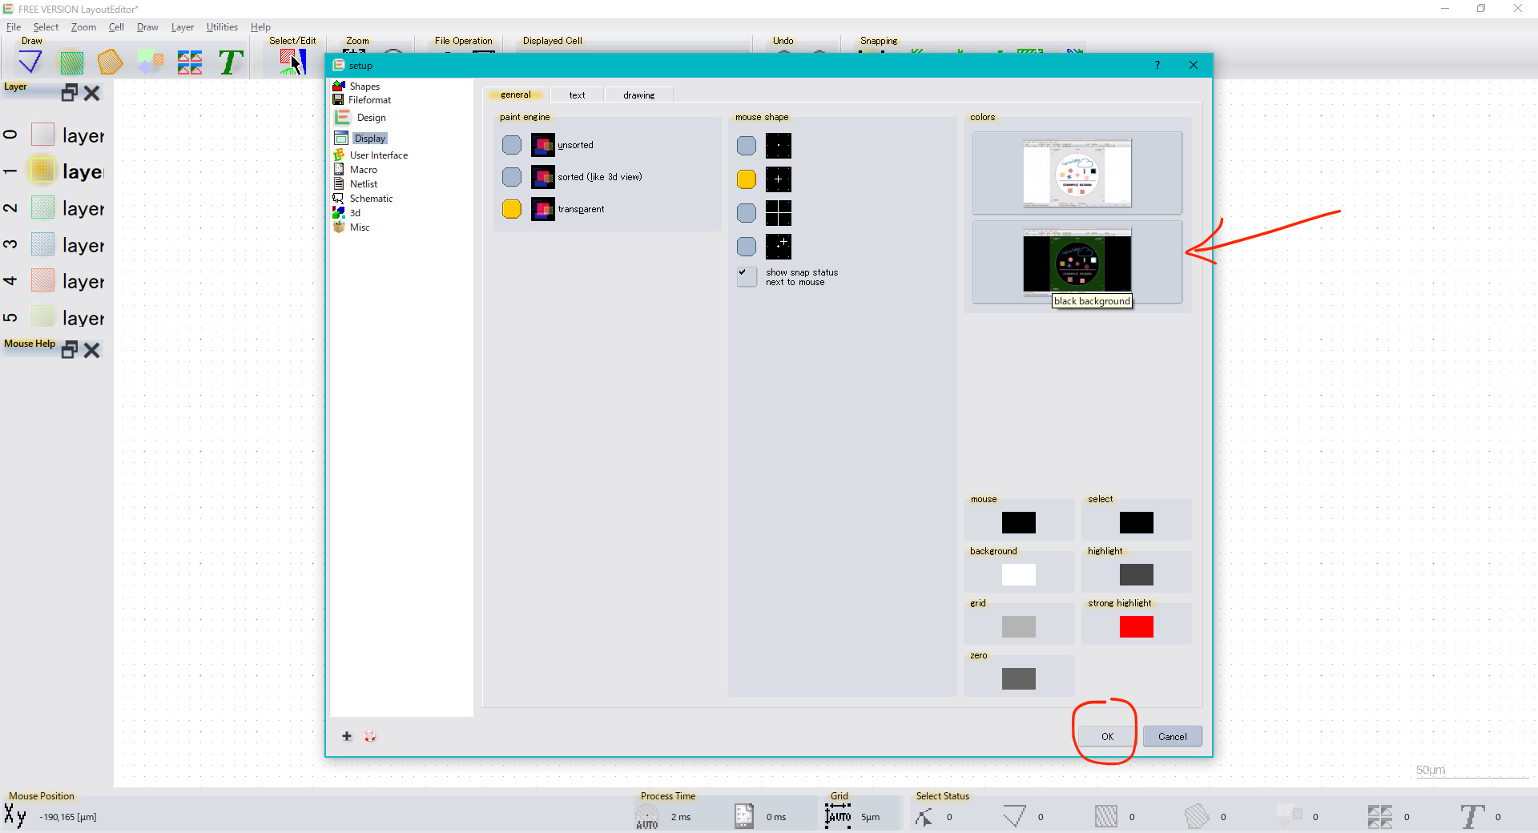Image resolution: width=1538 pixels, height=833 pixels.
Task: Open the Utilities menu
Action: [222, 27]
